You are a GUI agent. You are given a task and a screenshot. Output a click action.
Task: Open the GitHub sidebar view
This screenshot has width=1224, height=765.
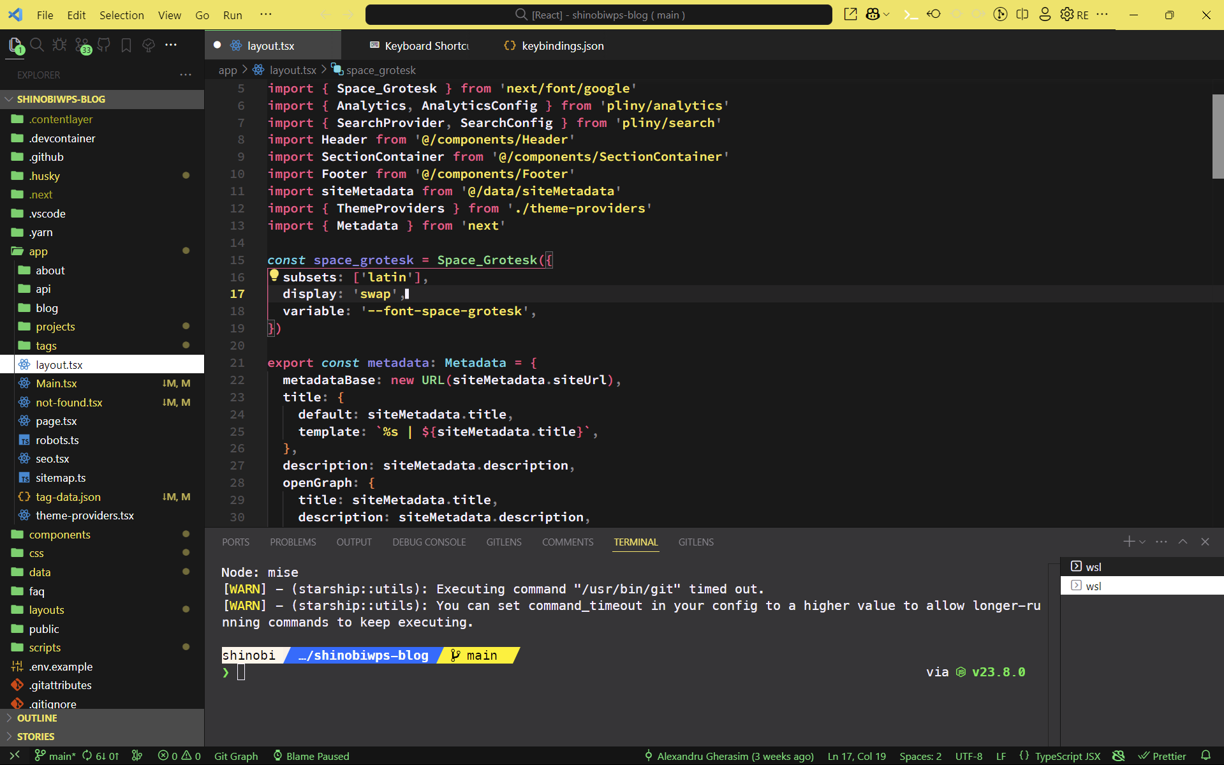click(x=104, y=45)
